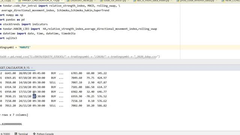The width and height of the screenshot is (240, 135).
Task: Open the DIGVIJAY_NEW.py editor tab
Action: tap(82, 1)
